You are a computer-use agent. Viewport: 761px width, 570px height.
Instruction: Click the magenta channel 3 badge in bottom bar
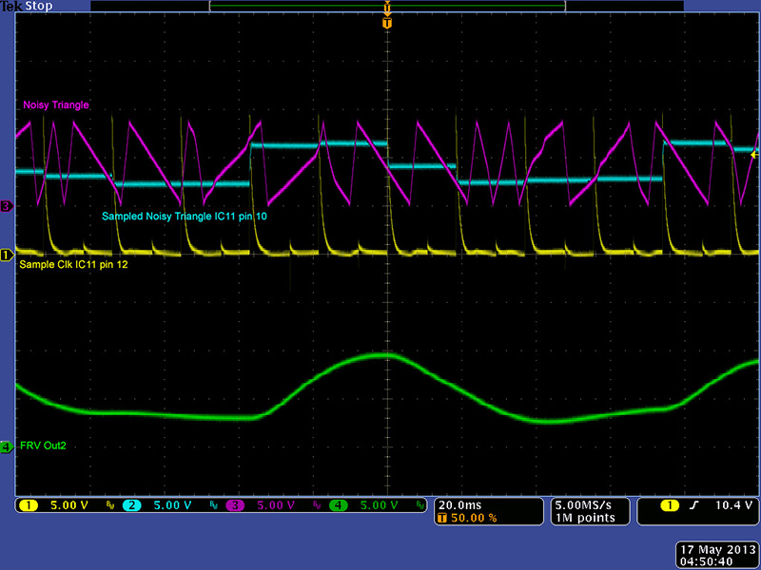[x=237, y=505]
